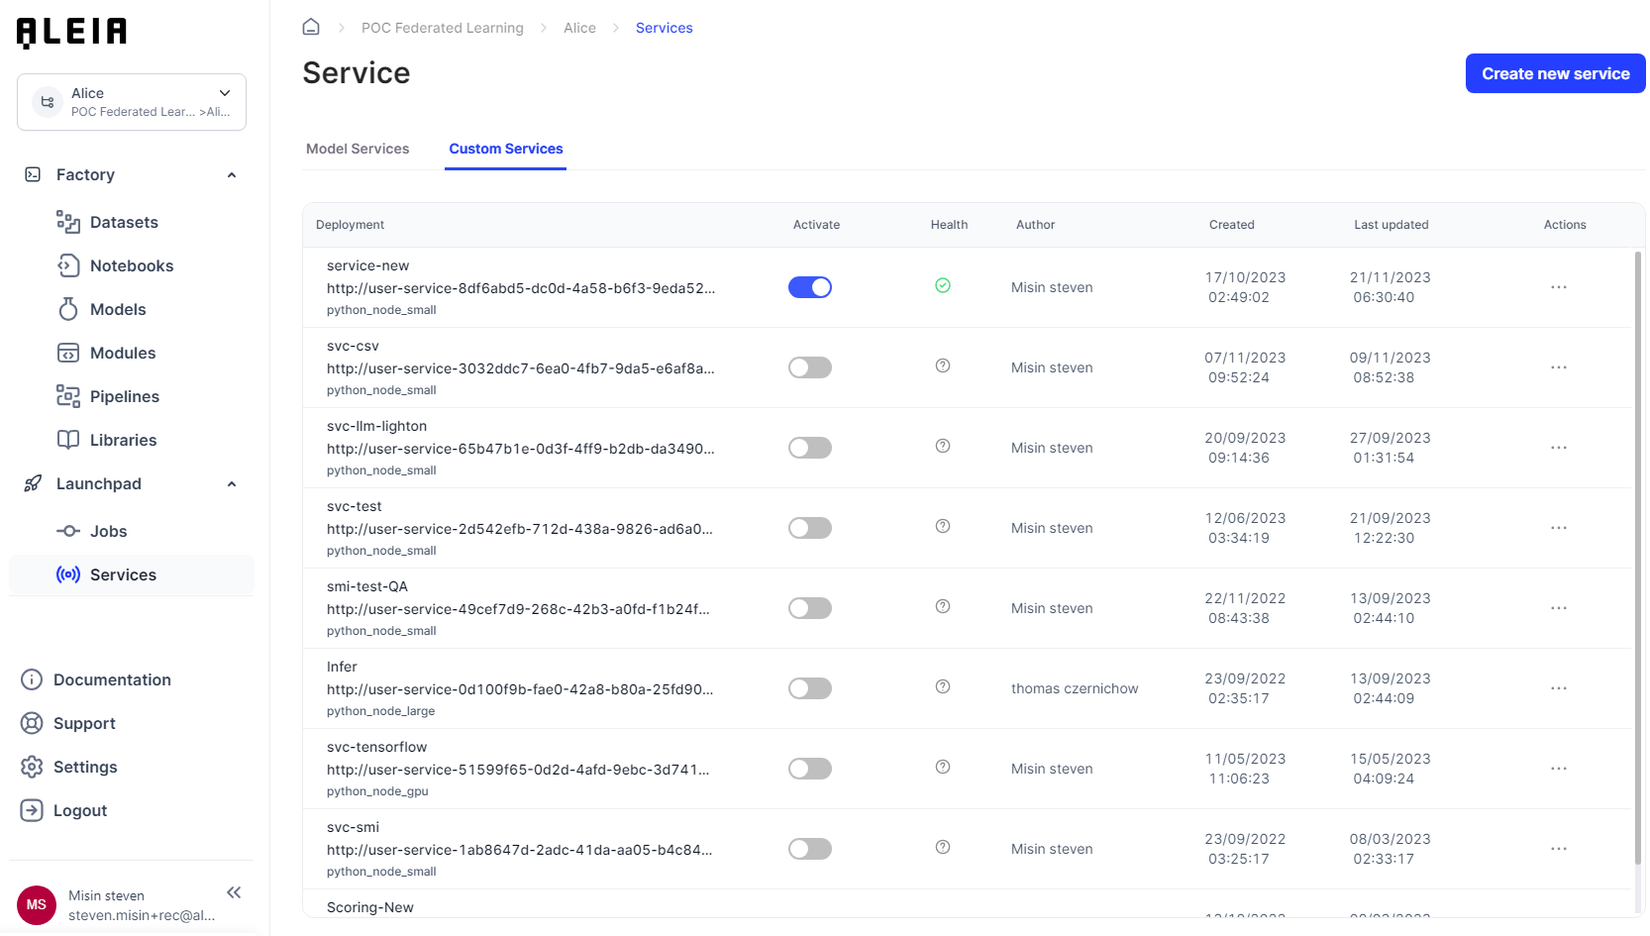Collapse the Launchpad section
1650x936 pixels.
click(x=231, y=483)
